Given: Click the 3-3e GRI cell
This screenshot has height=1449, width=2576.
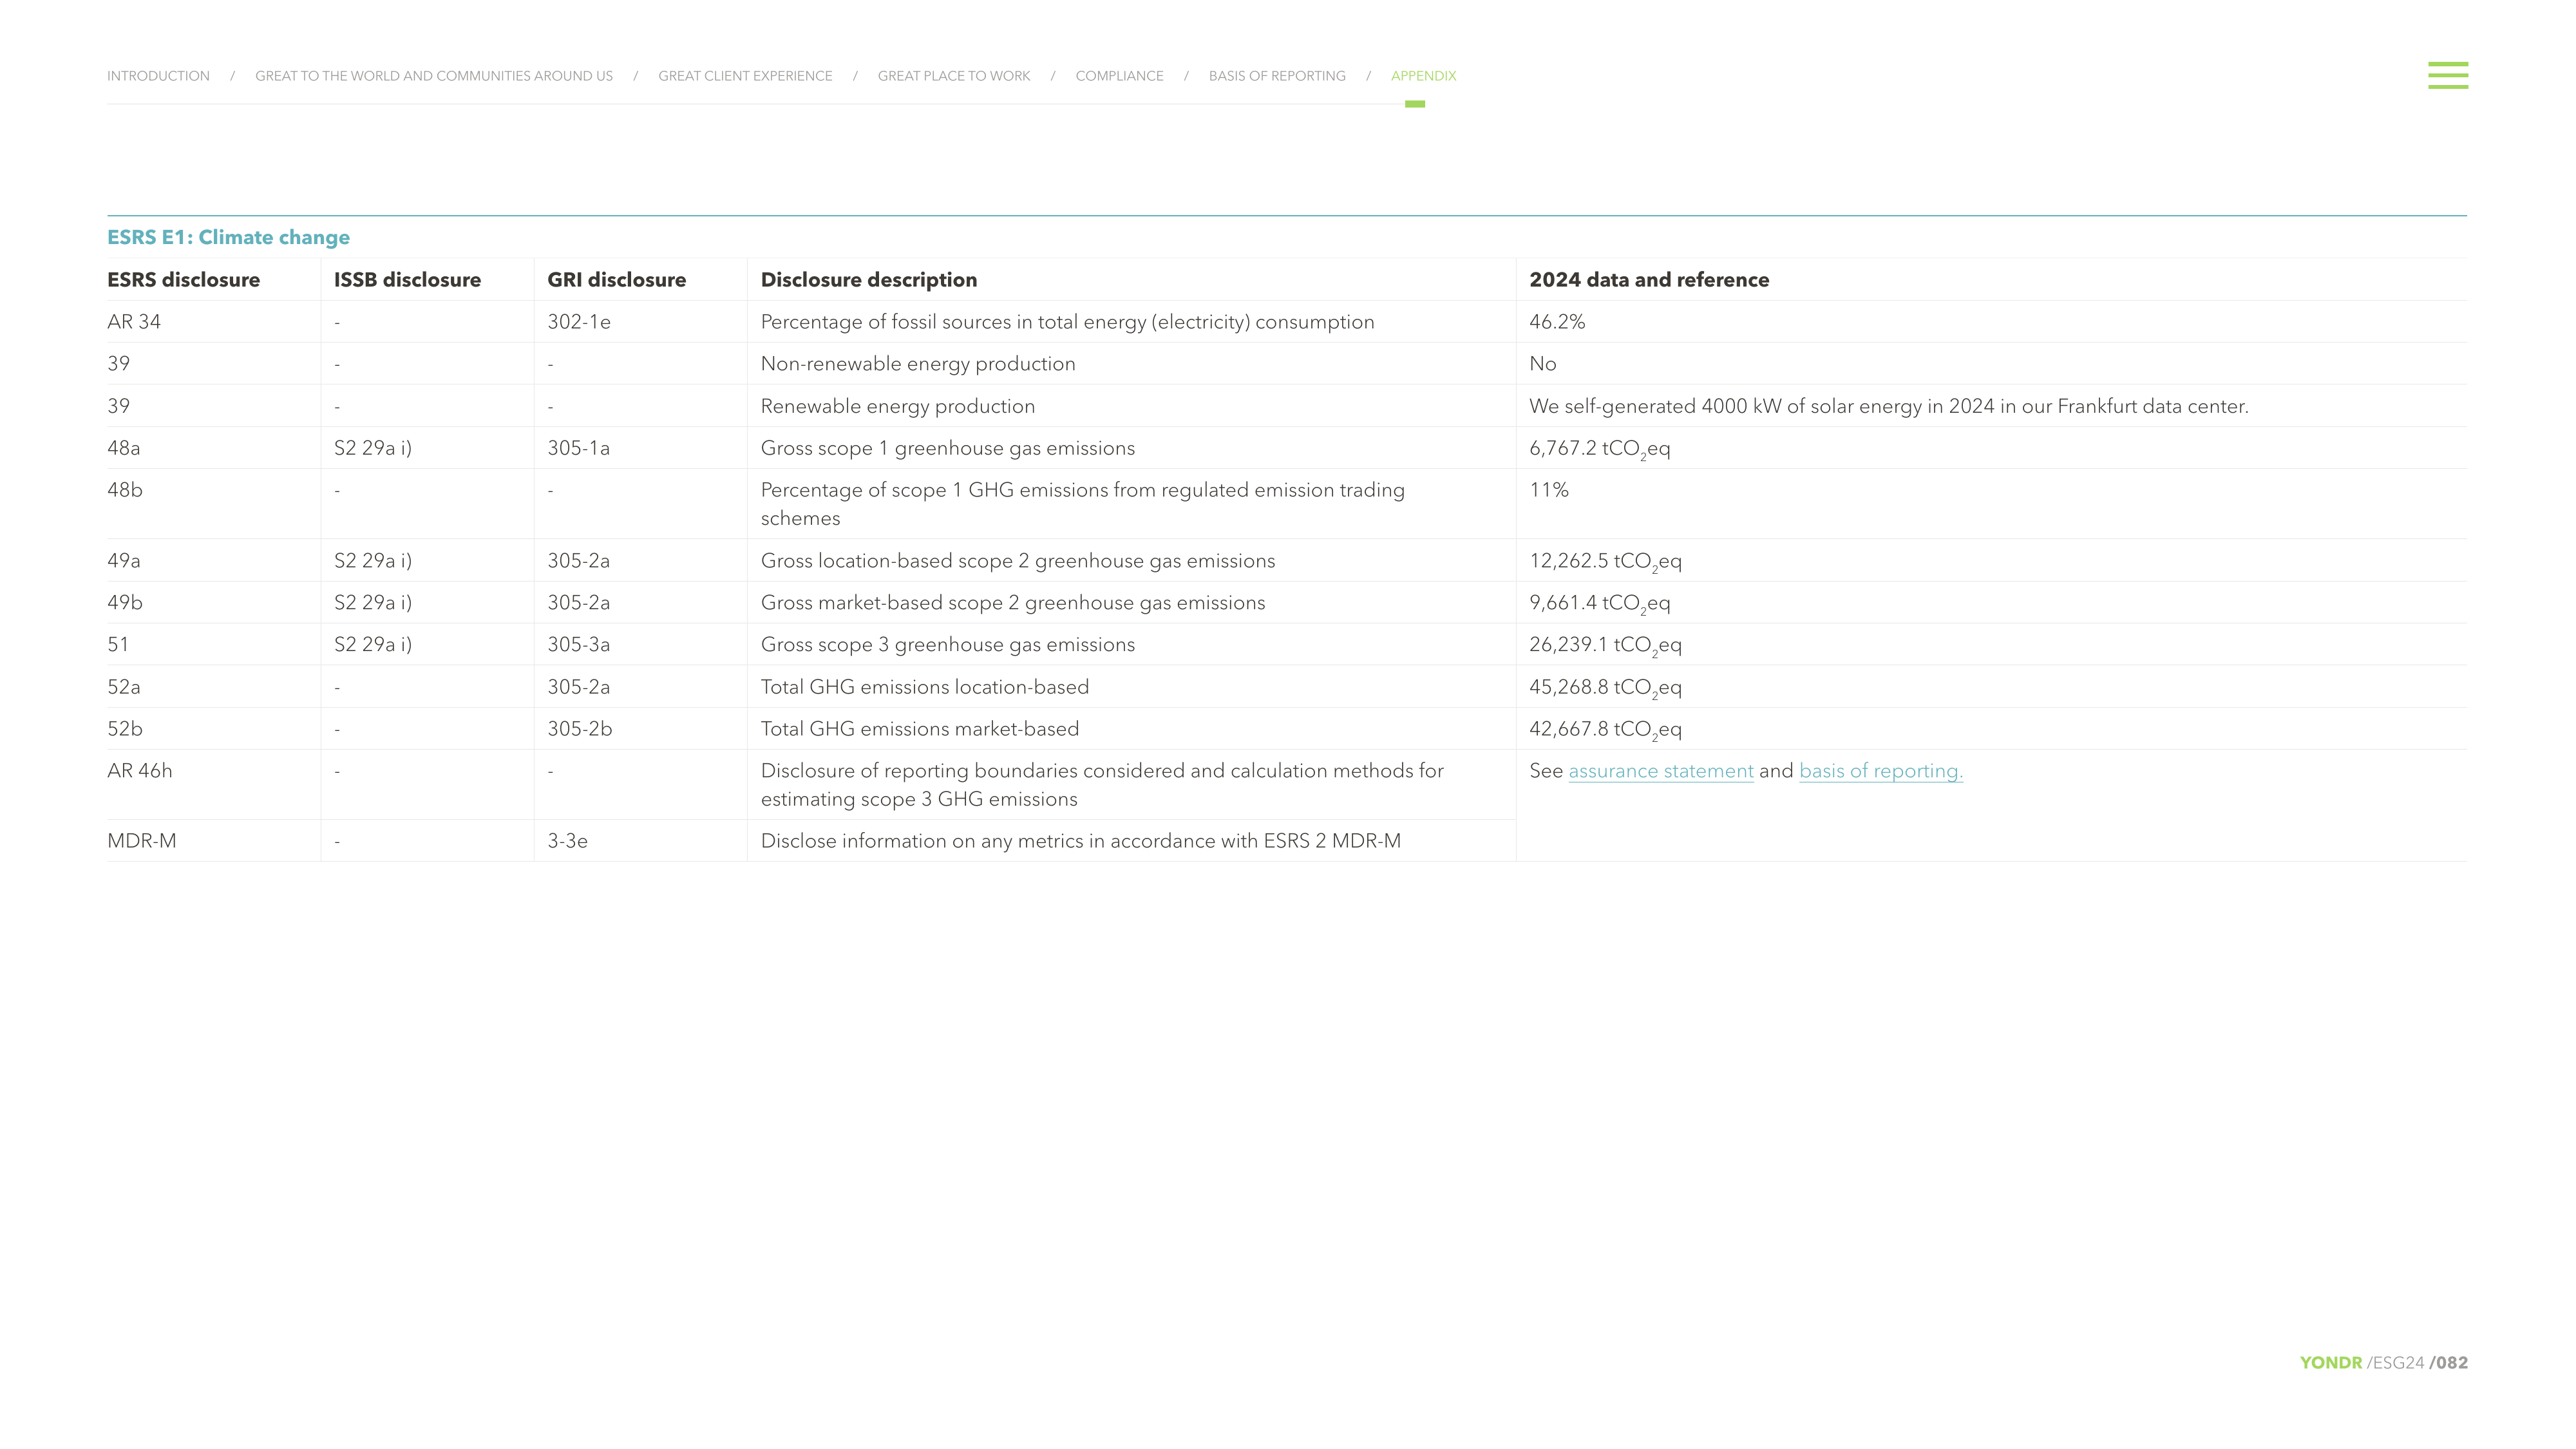Looking at the screenshot, I should (567, 841).
